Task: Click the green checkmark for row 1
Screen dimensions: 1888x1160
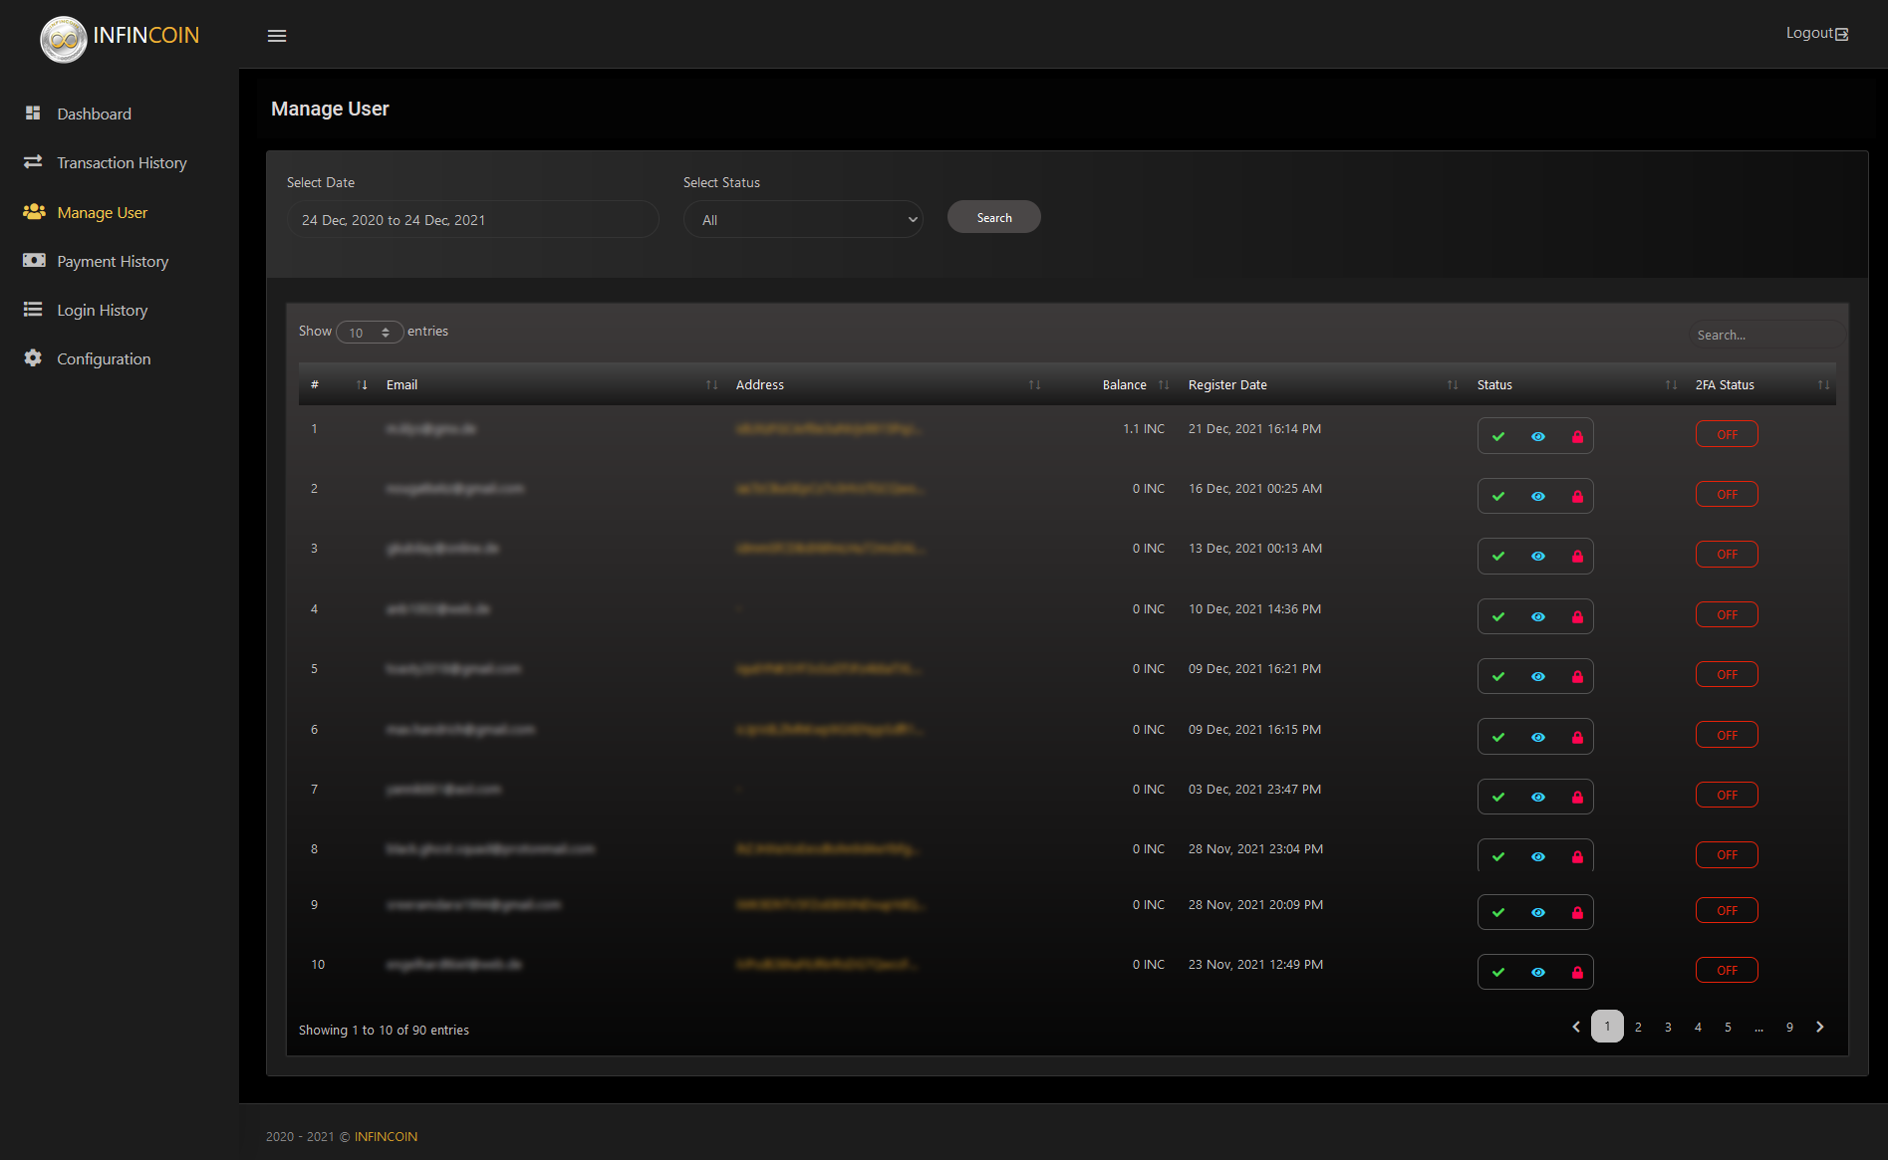Action: click(x=1497, y=436)
